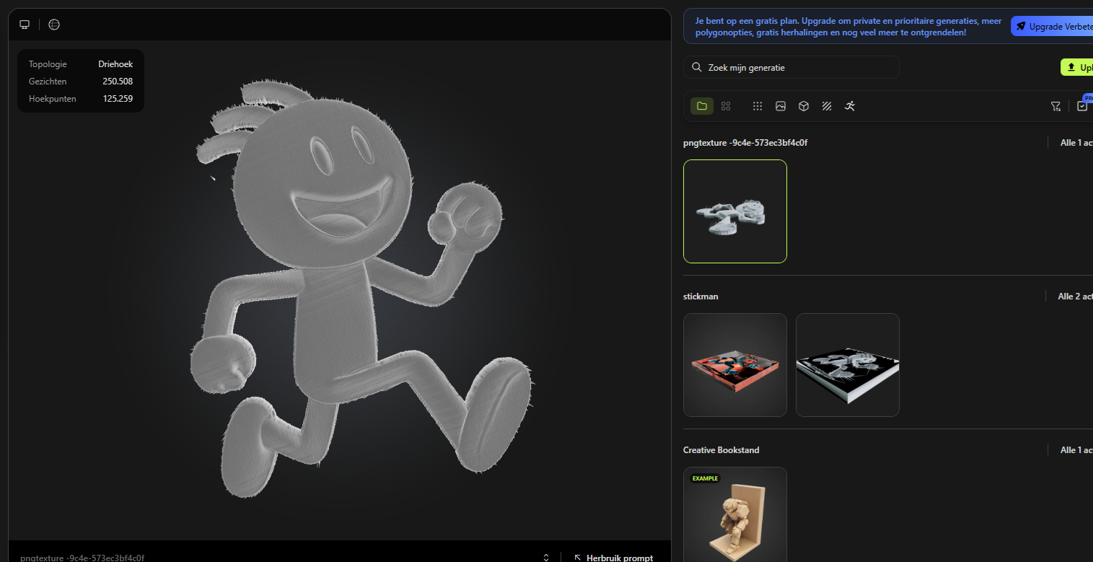Click the diagonal stripes texture icon
This screenshot has width=1093, height=562.
827,106
